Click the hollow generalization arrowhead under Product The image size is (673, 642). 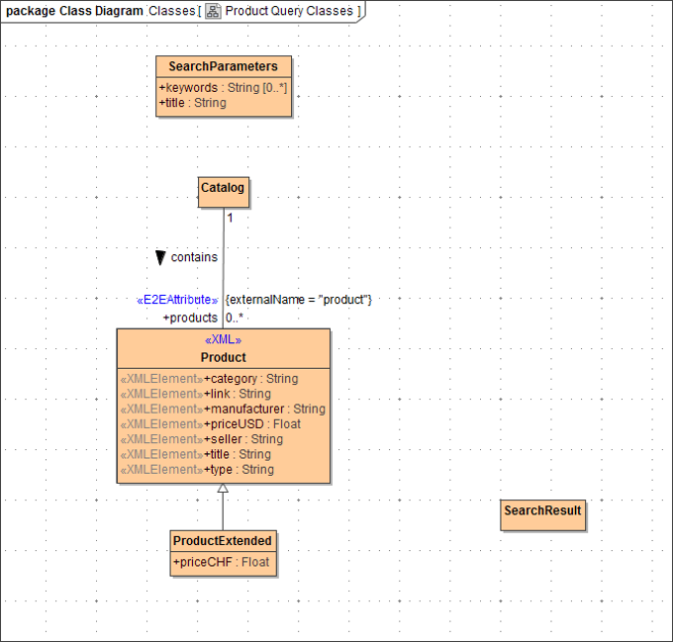coord(223,489)
